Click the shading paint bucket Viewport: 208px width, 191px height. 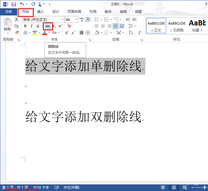97,33
